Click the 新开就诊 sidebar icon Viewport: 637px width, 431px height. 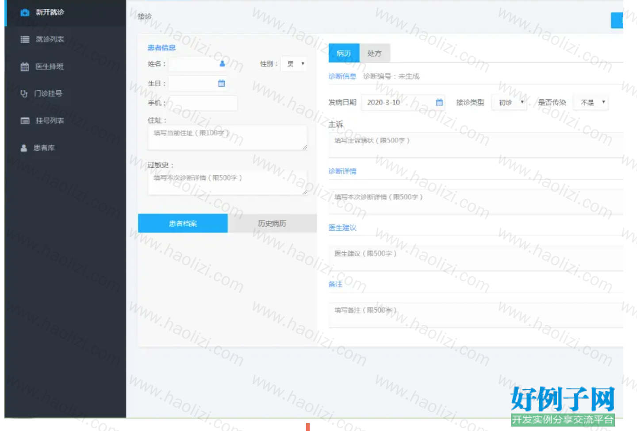click(x=25, y=12)
